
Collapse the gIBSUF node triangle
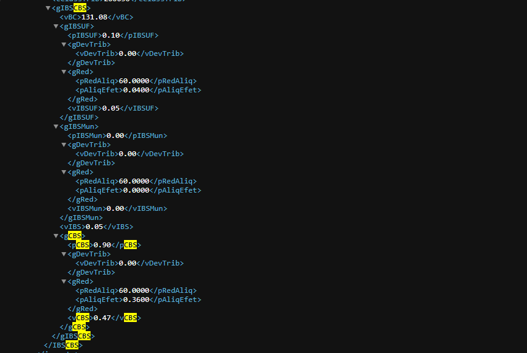click(x=56, y=26)
